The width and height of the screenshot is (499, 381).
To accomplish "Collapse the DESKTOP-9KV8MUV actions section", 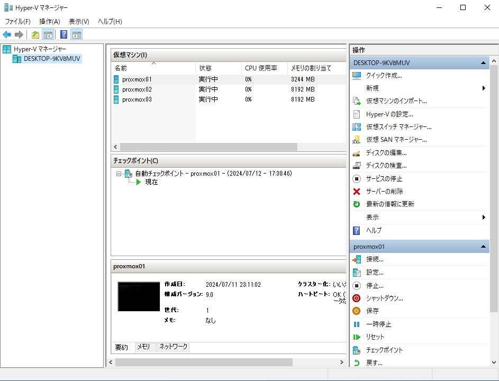I will coord(483,63).
